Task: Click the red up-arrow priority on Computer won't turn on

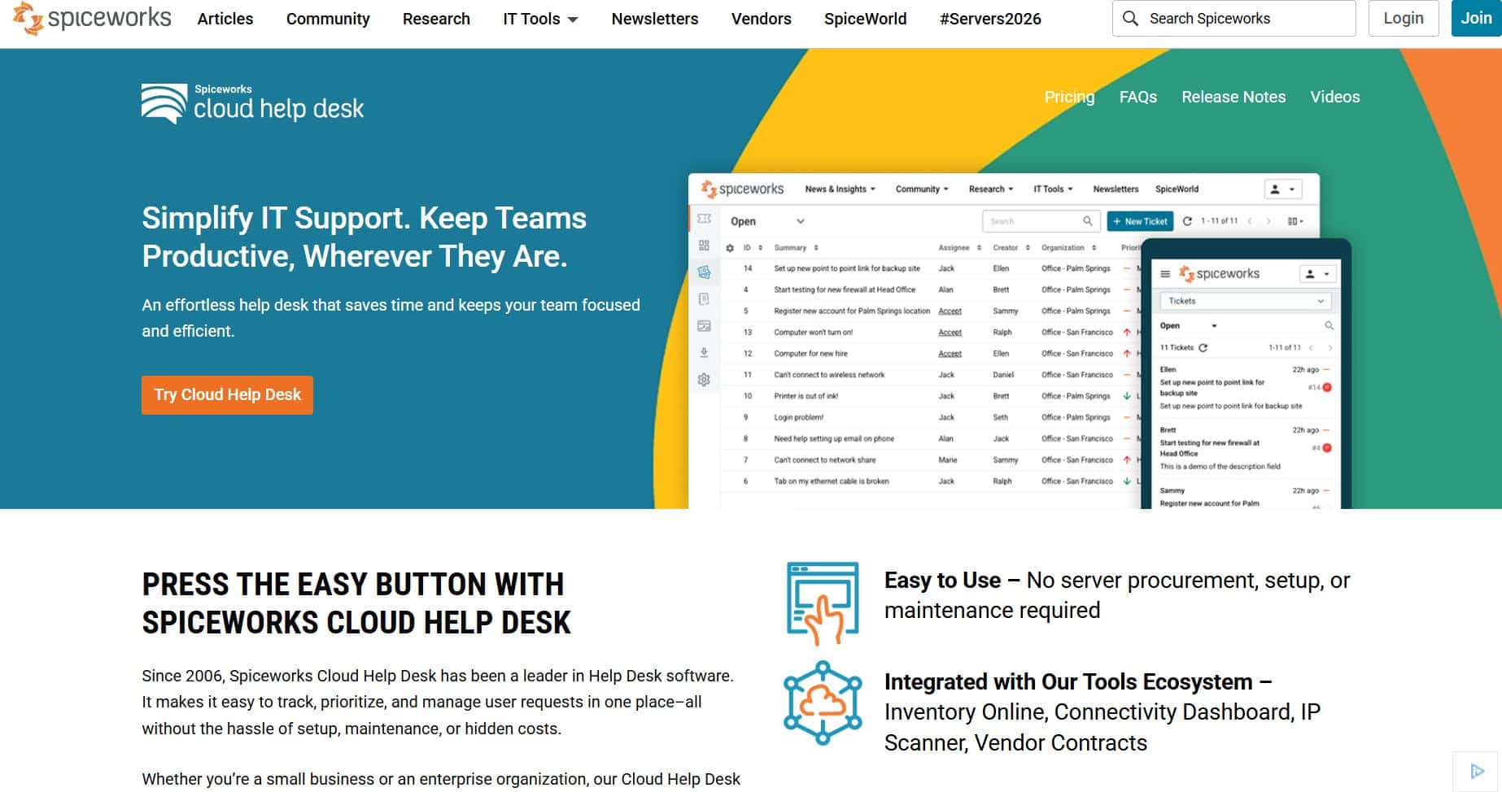Action: pyautogui.click(x=1127, y=332)
